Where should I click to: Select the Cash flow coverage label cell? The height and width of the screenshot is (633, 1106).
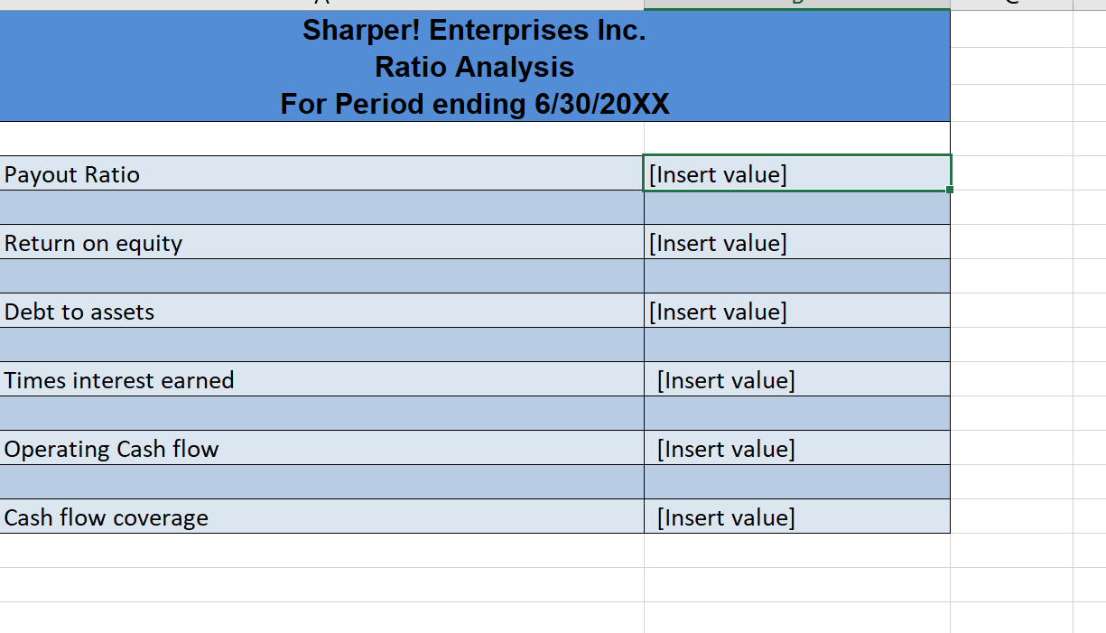click(316, 517)
